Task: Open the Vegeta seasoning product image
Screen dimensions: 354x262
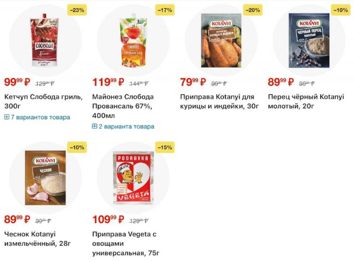Action: coord(133,178)
